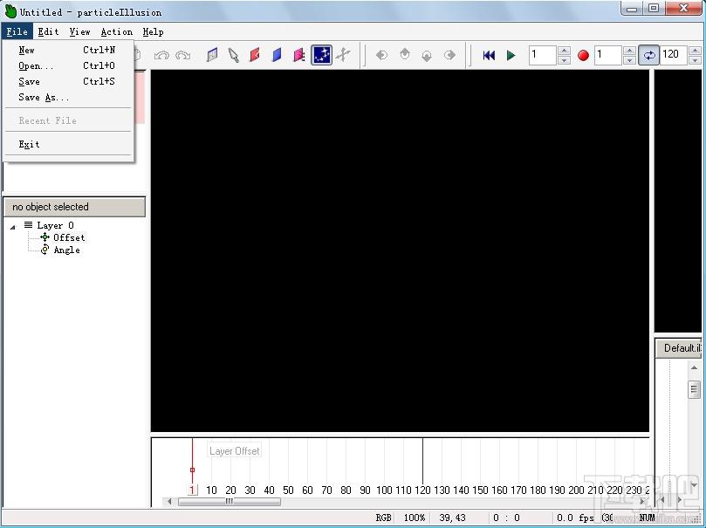Toggle the active show particles tool

pos(321,55)
